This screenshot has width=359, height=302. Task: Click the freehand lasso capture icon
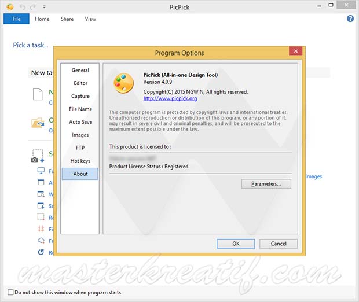pos(41,241)
